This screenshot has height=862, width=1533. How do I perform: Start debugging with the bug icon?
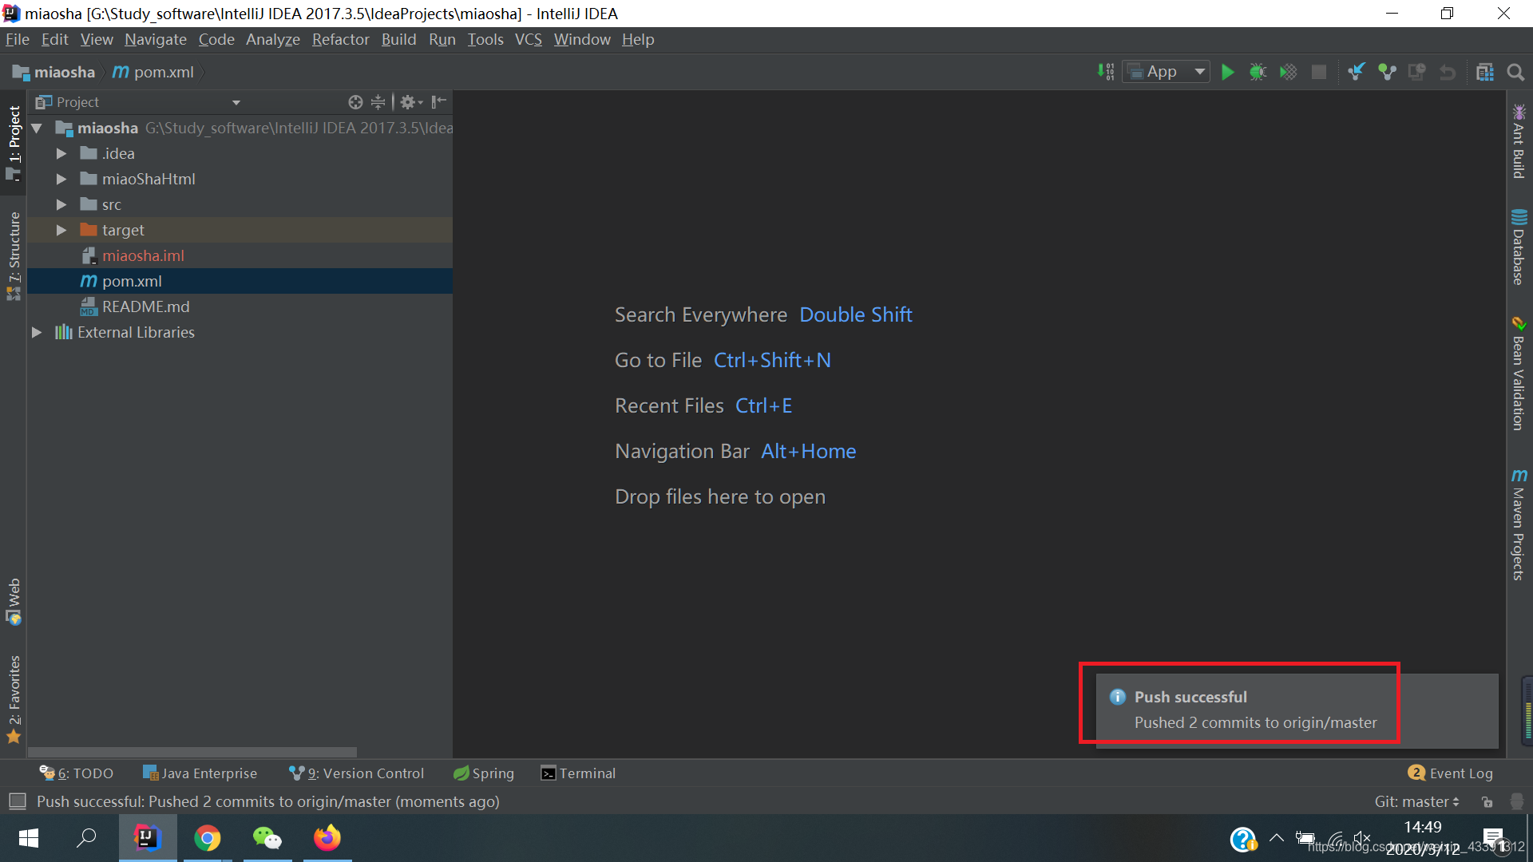[x=1258, y=73]
